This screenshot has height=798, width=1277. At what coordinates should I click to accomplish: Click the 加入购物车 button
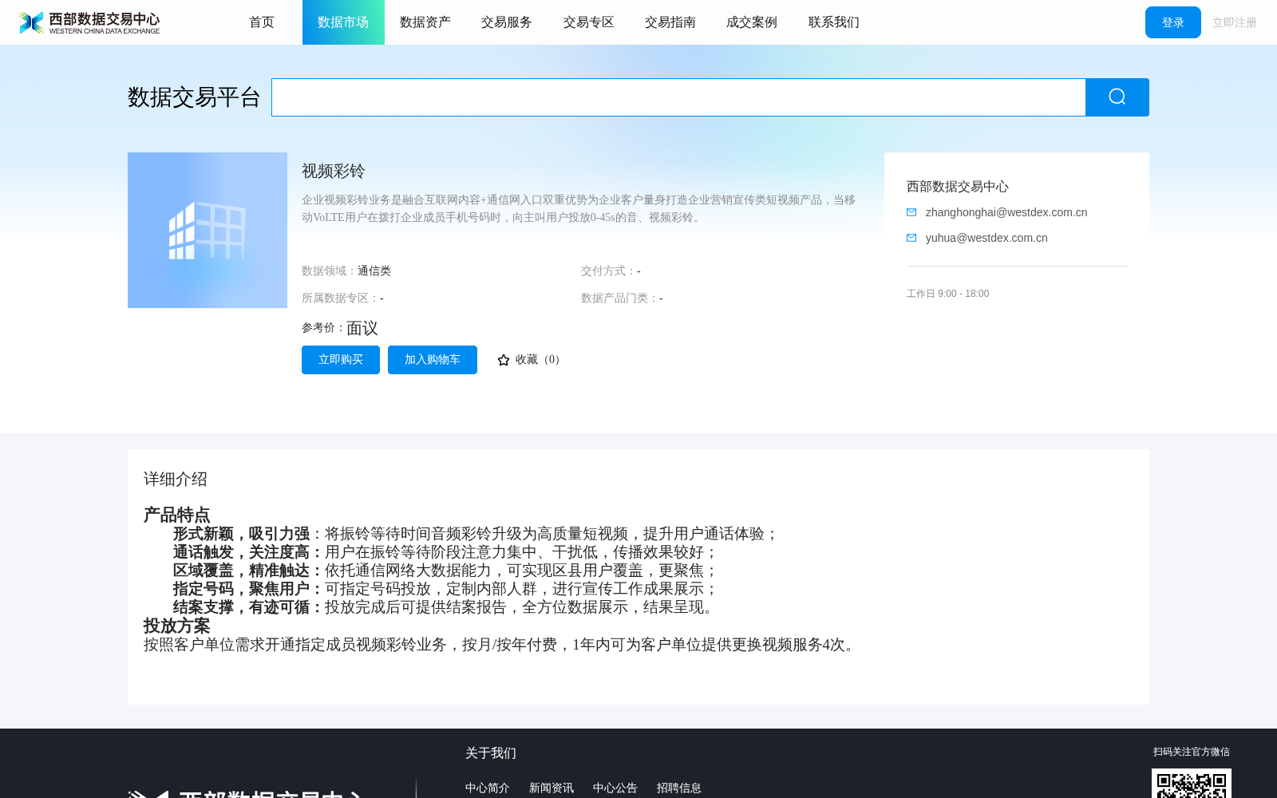(x=433, y=360)
